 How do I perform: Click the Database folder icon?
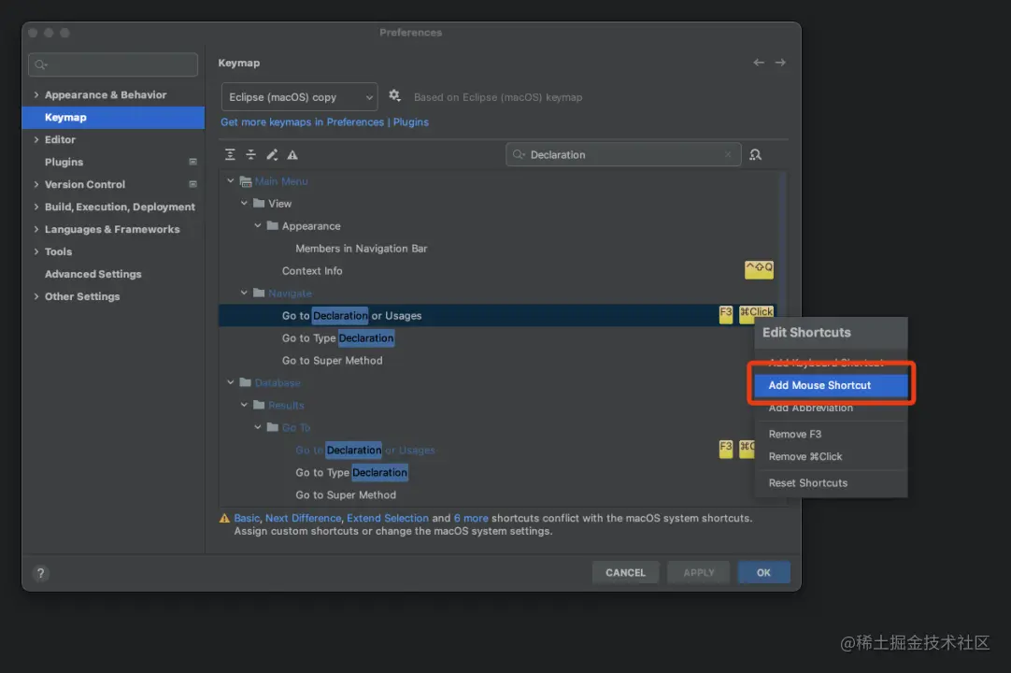pyautogui.click(x=246, y=382)
